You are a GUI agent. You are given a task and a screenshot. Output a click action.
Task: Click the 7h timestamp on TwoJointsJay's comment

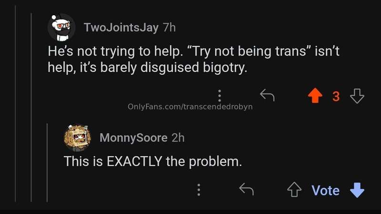[x=170, y=27]
